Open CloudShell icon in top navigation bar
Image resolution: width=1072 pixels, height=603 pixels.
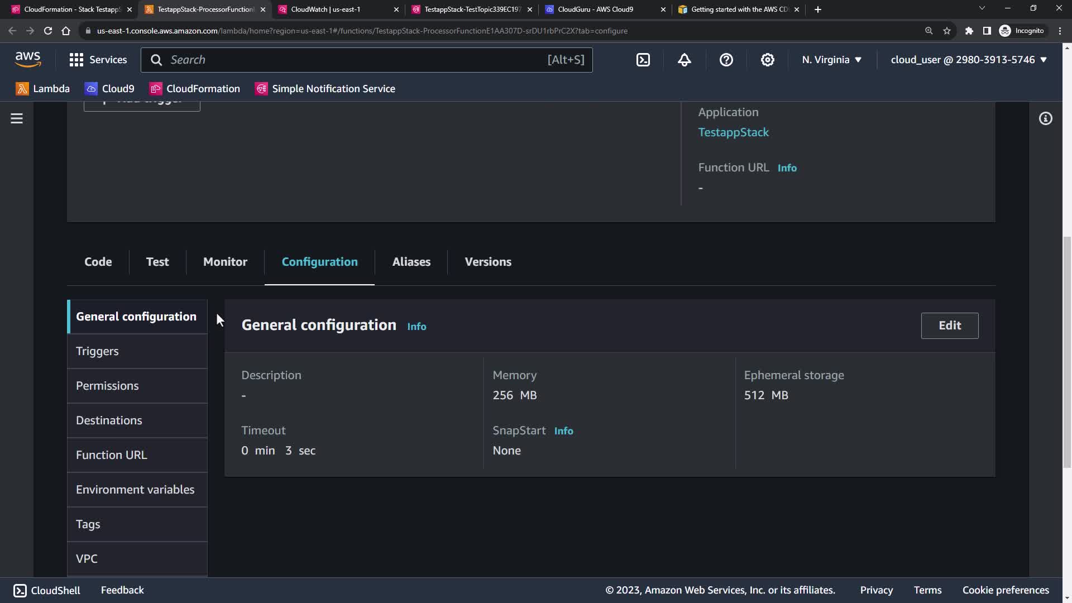point(643,60)
